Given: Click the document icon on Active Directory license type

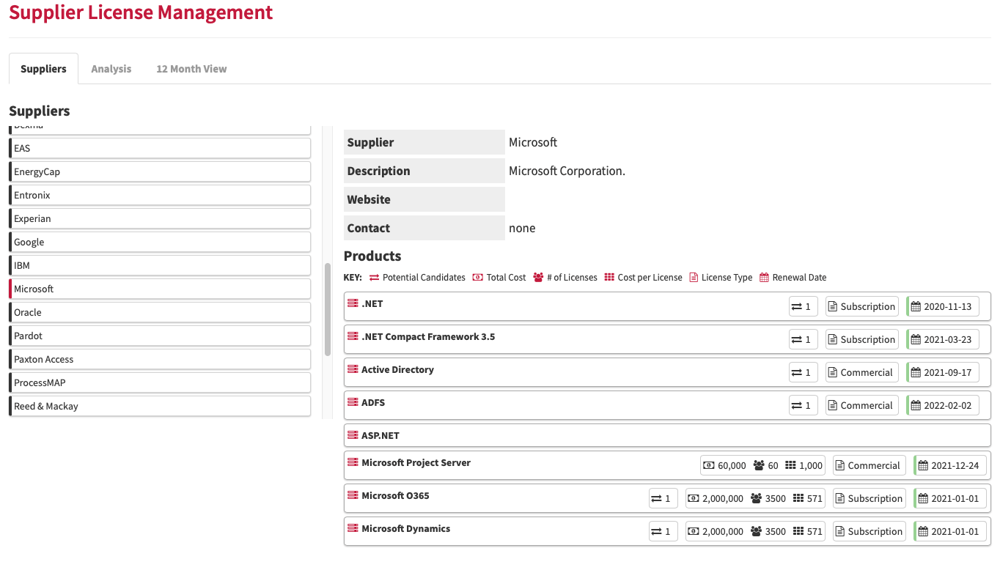Looking at the screenshot, I should [832, 373].
